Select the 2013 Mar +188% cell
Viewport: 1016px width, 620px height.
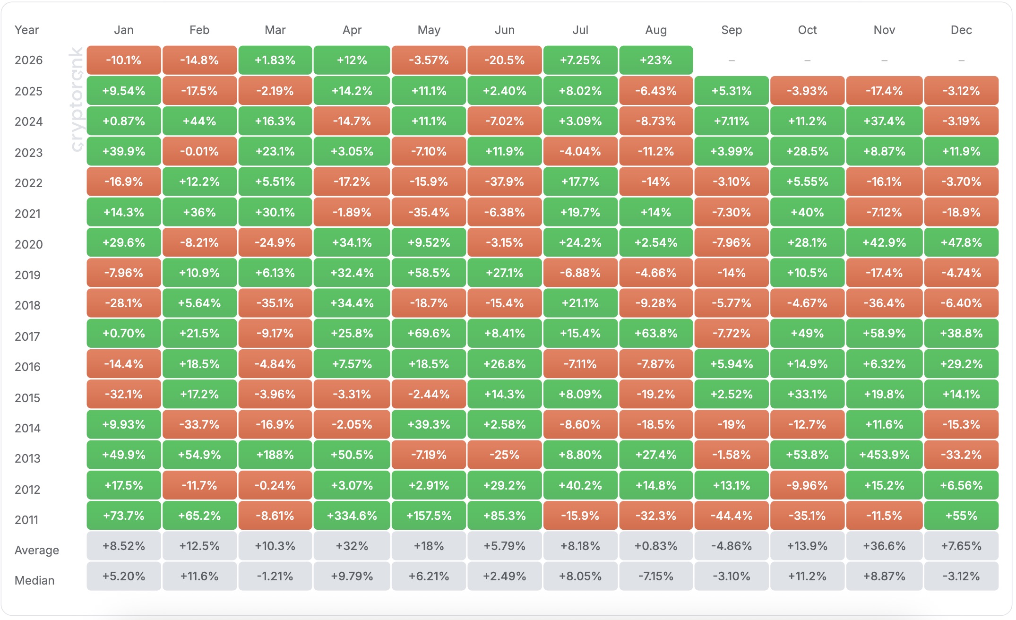[x=275, y=455]
